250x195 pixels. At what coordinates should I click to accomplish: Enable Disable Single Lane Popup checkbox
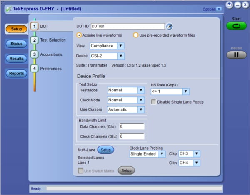[x=153, y=102]
